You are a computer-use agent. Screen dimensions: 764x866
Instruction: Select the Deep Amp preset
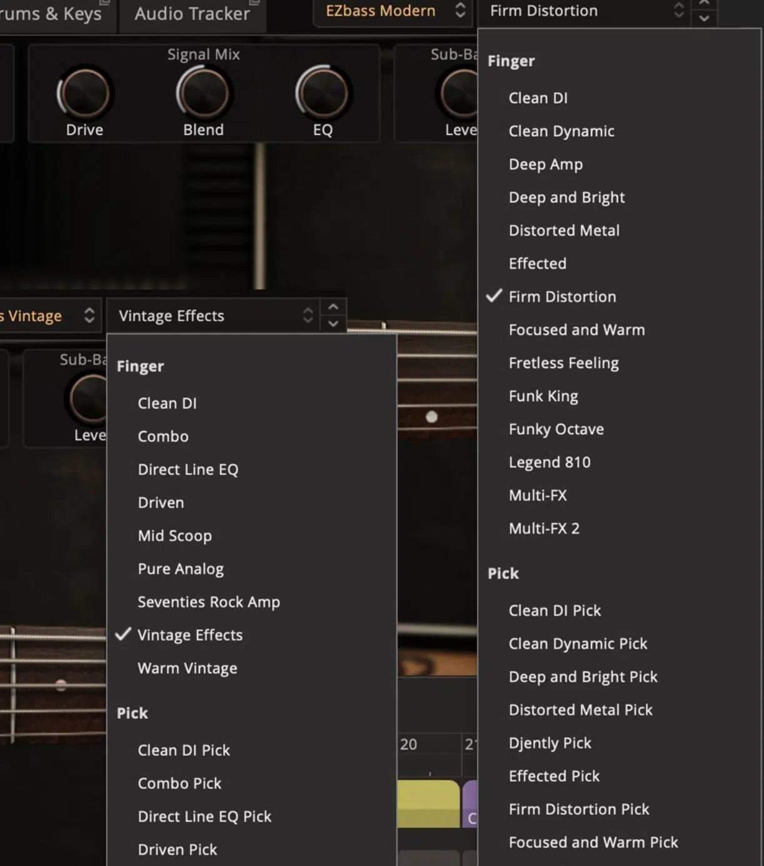coord(620,164)
